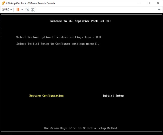
Task: Pause the virtual machine
Action: tap(18, 9)
